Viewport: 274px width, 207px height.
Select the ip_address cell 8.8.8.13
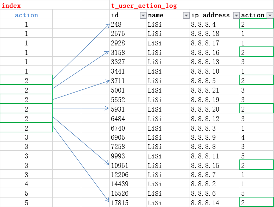point(215,61)
